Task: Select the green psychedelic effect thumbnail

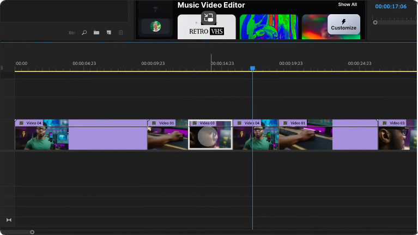Action: 269,27
